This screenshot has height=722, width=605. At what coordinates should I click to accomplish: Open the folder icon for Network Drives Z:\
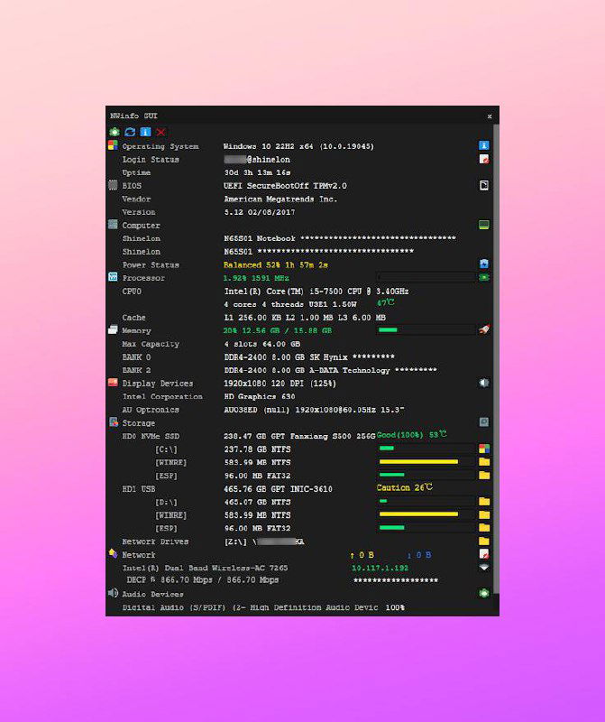point(484,541)
